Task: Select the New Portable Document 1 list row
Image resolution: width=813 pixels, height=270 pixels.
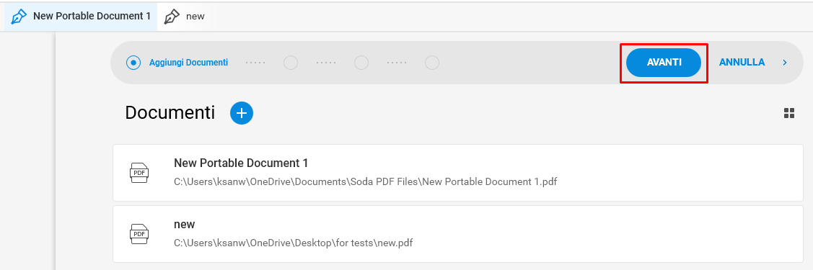Action: click(458, 173)
